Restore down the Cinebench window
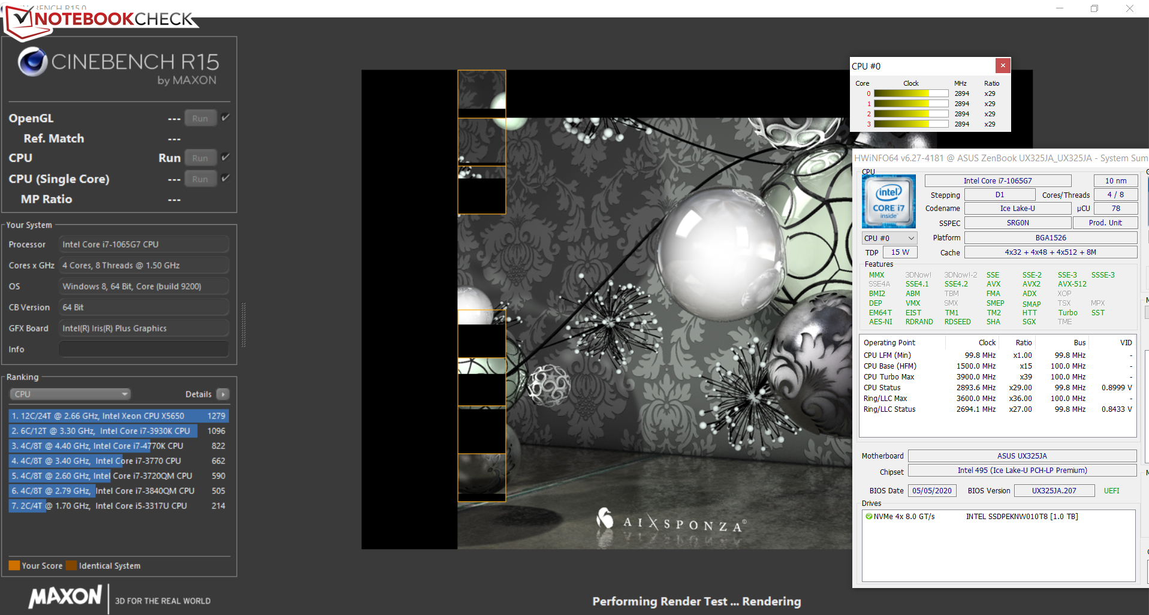The height and width of the screenshot is (615, 1149). (1094, 8)
